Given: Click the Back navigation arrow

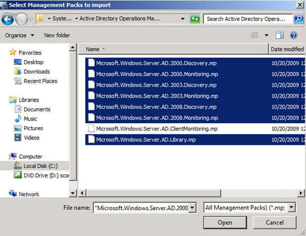Looking at the screenshot, I should (8, 19).
